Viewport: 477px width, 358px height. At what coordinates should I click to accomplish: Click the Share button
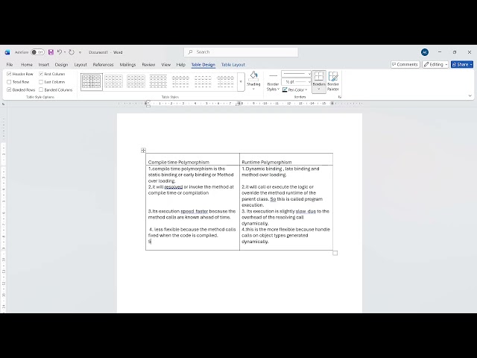tap(462, 64)
